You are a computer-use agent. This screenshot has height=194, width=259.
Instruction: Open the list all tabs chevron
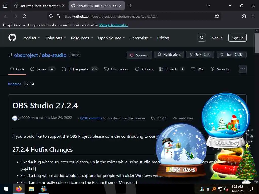pyautogui.click(x=209, y=6)
